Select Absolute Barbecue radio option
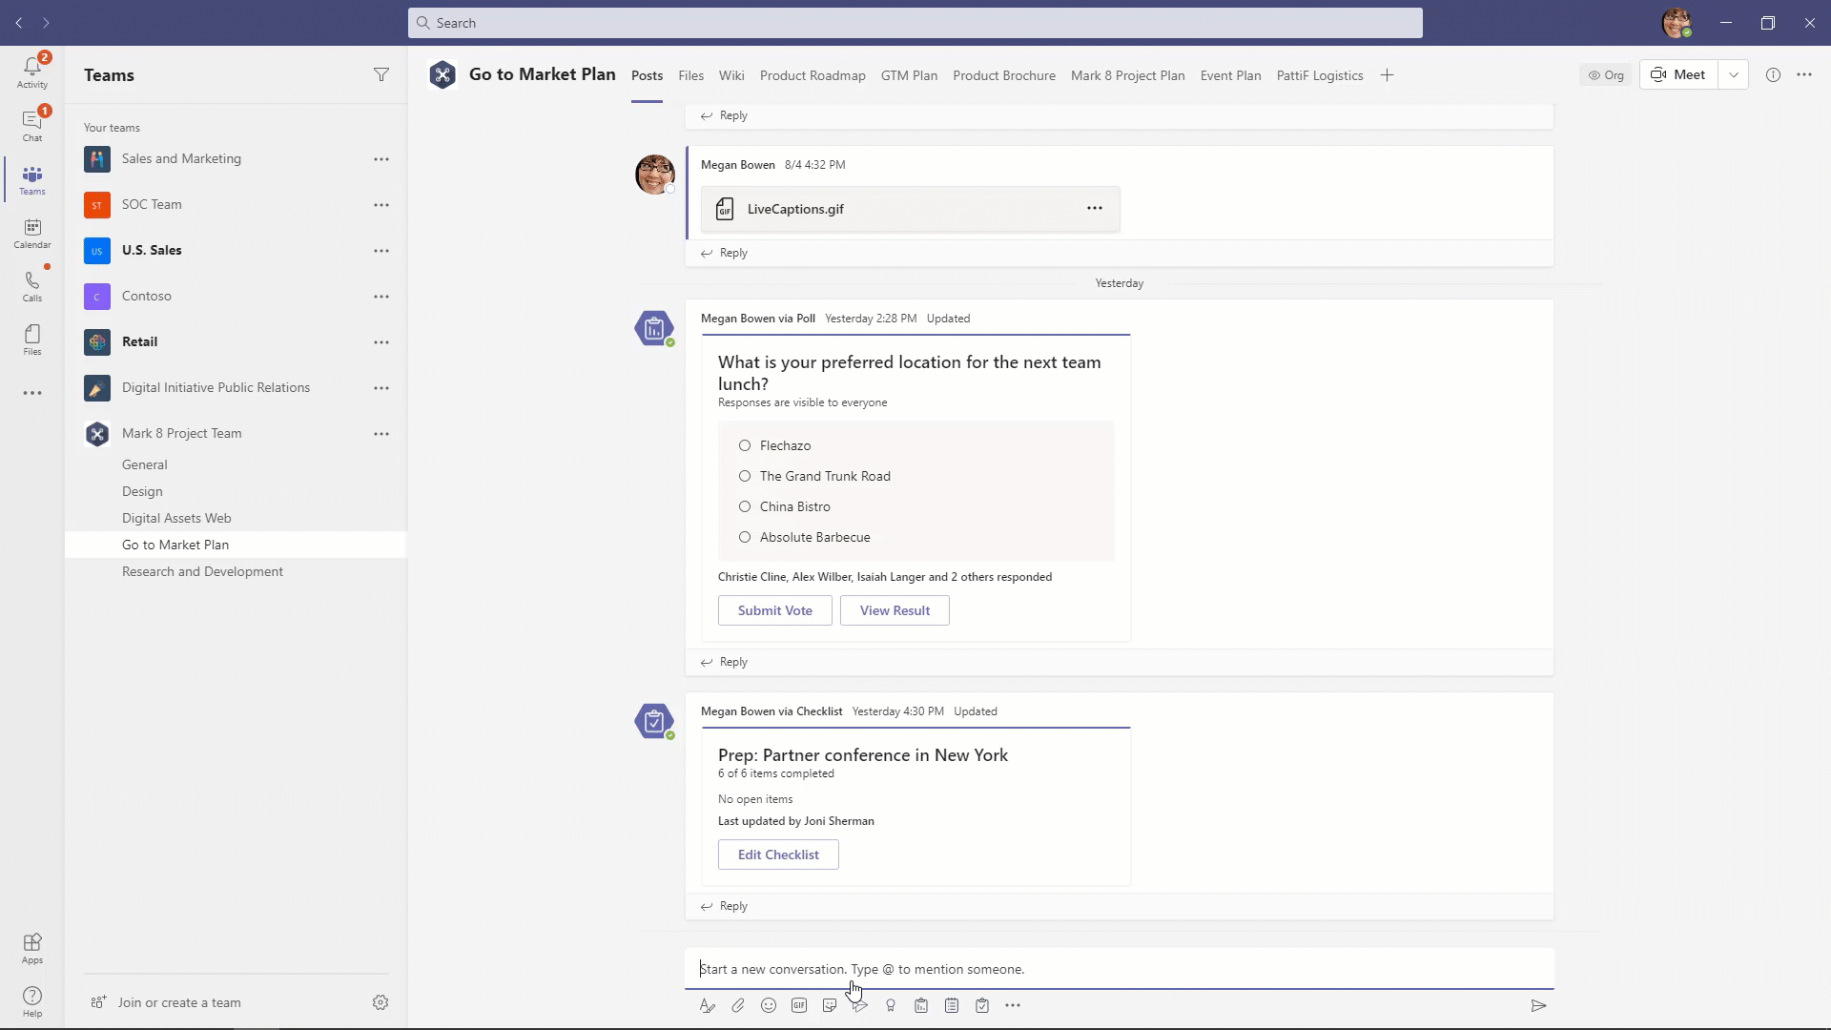Image resolution: width=1831 pixels, height=1030 pixels. click(745, 537)
